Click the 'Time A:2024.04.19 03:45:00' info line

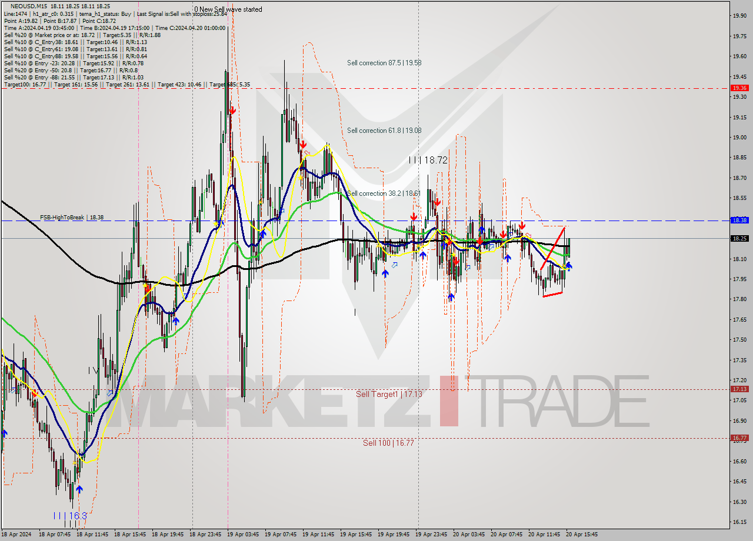(114, 28)
